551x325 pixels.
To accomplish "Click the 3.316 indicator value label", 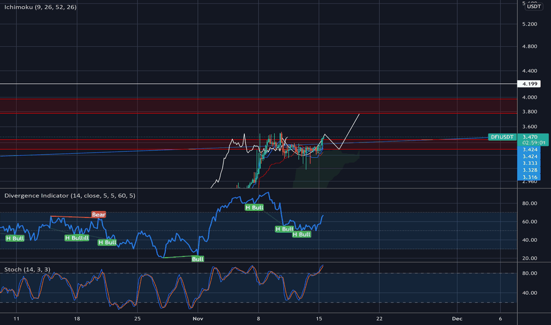I will click(529, 177).
